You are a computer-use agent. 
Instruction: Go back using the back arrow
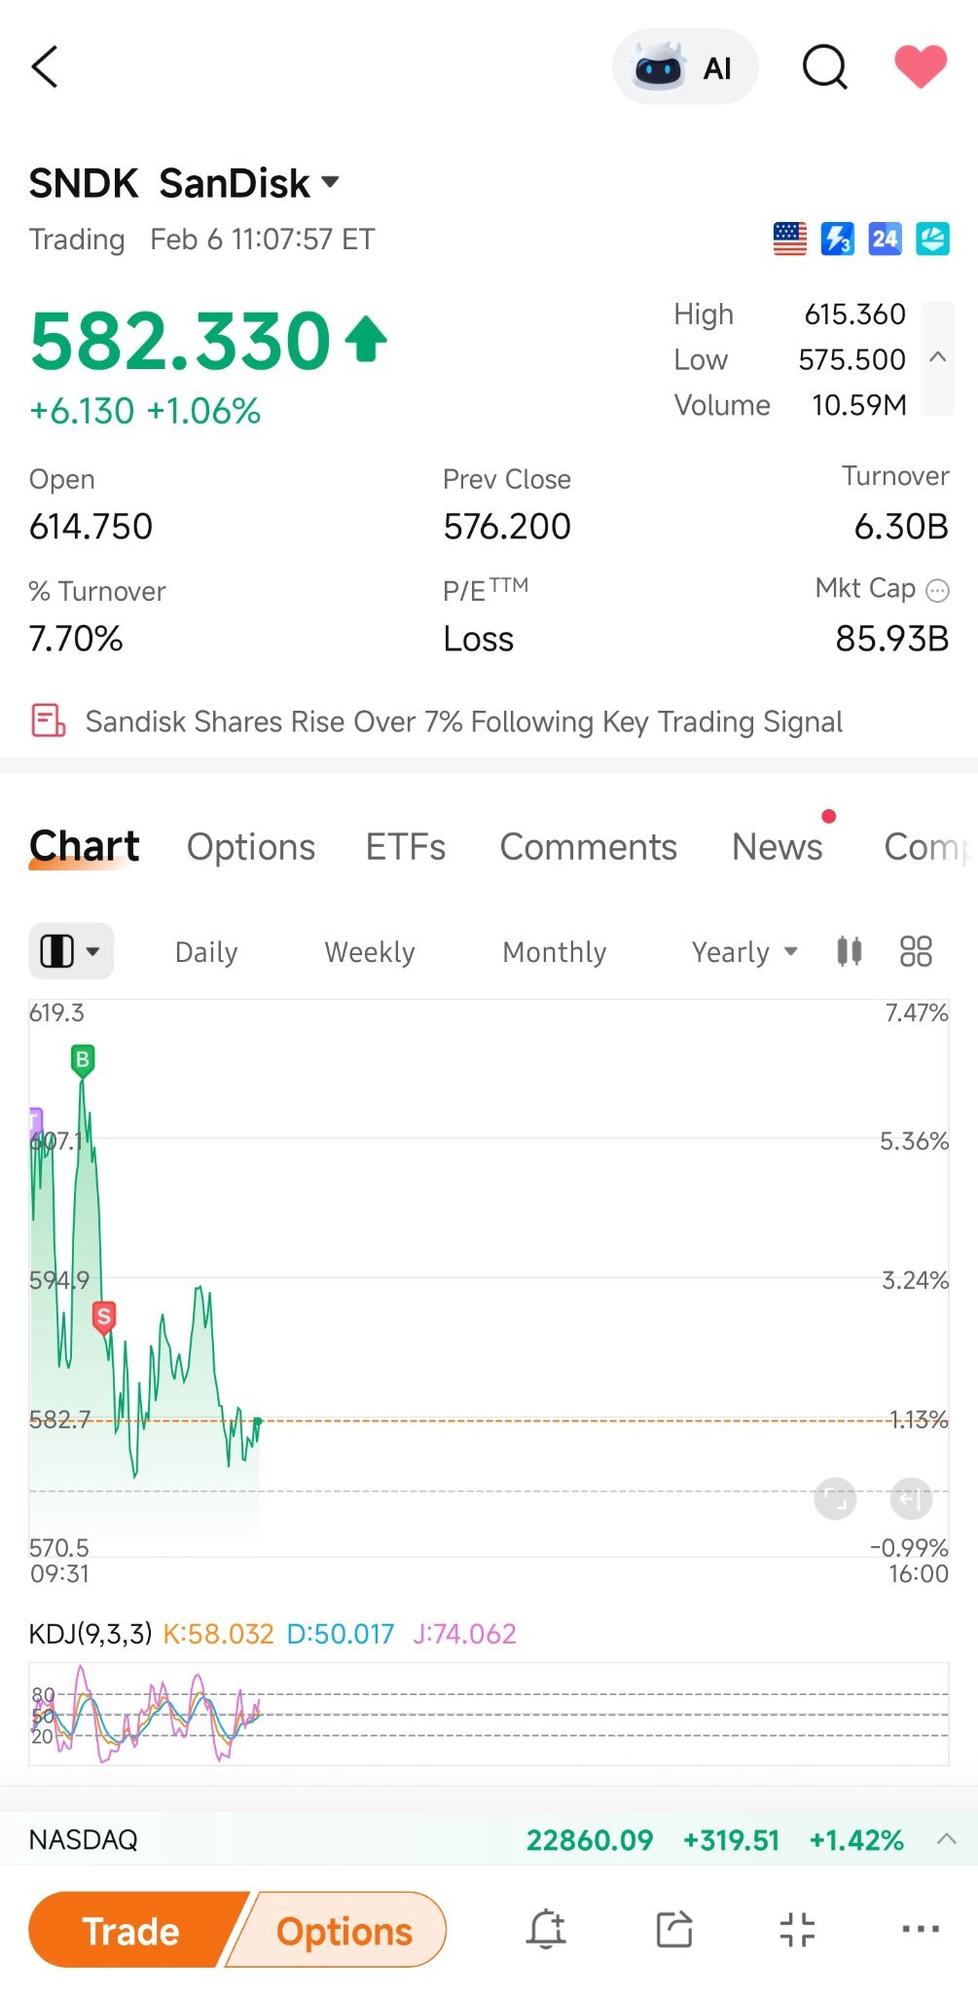45,67
